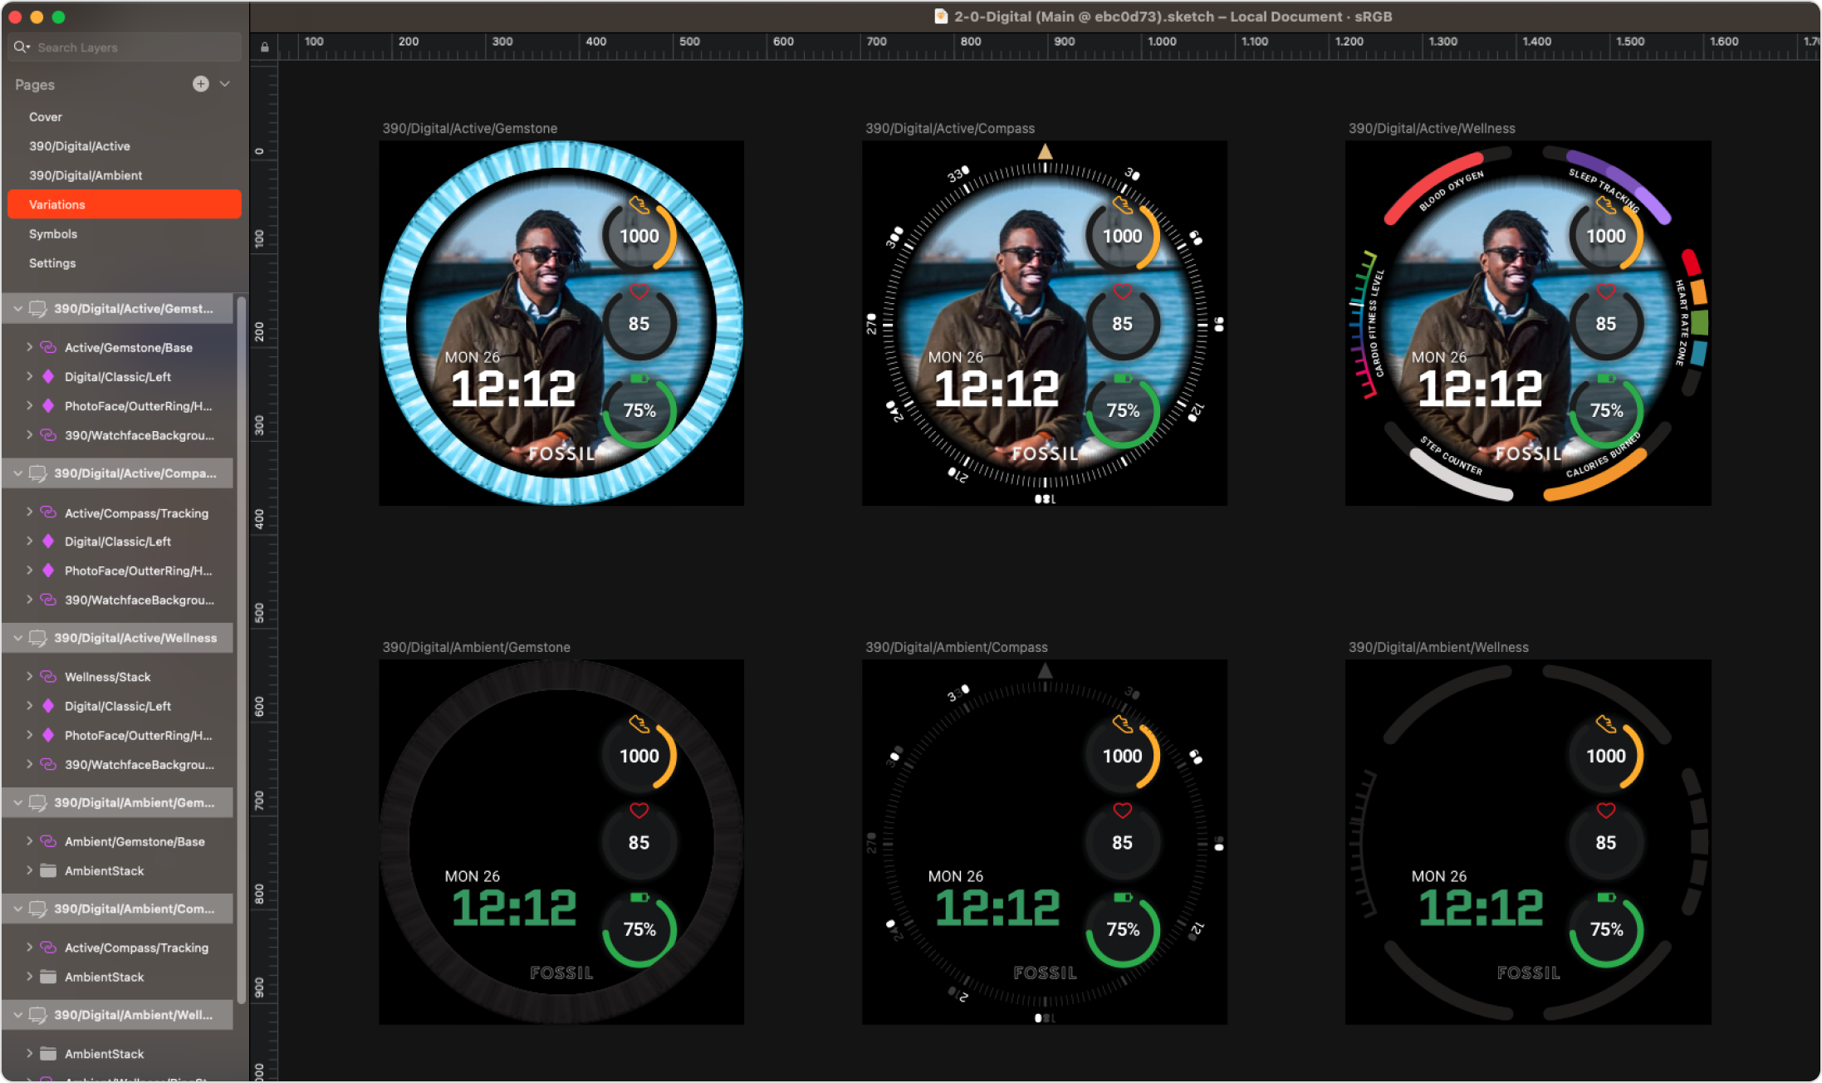Click diamond icon of Digital/Classic/Left under Wellness
The height and width of the screenshot is (1083, 1822).
point(48,706)
